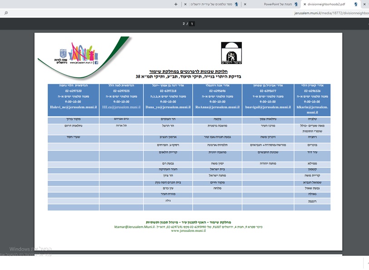Click the email RoAnna@jerusalem.muni.il
369x270 pixels.
[x=217, y=107]
